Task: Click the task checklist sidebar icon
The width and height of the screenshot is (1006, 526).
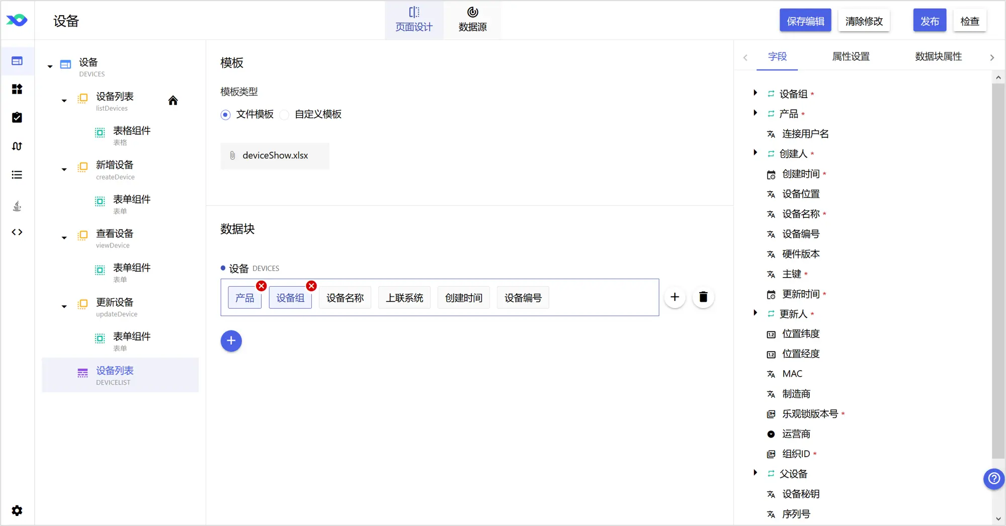Action: (17, 118)
